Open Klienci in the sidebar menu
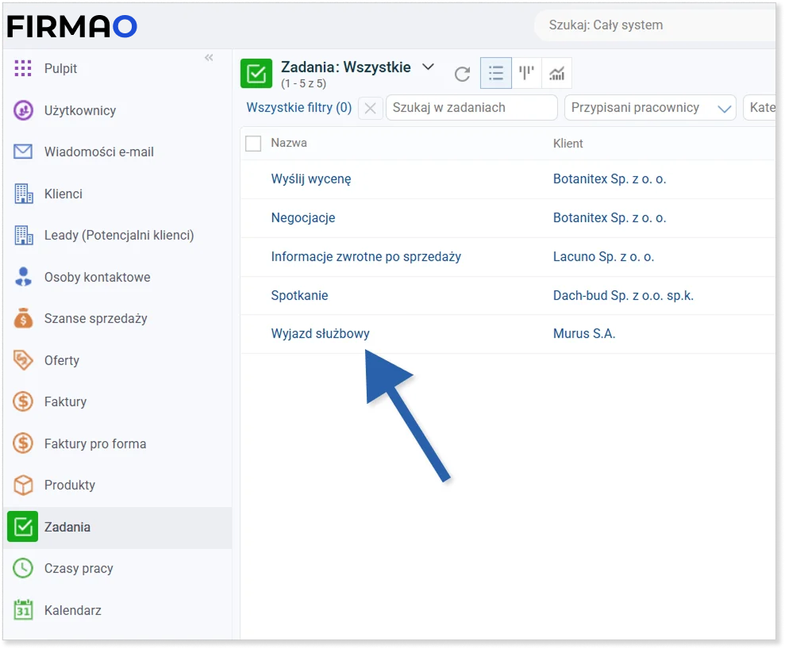Image resolution: width=785 pixels, height=649 pixels. coord(63,194)
